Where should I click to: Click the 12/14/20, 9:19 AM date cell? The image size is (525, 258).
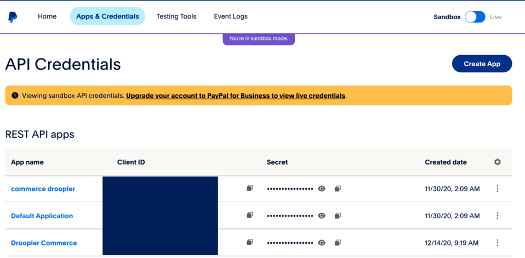(452, 243)
